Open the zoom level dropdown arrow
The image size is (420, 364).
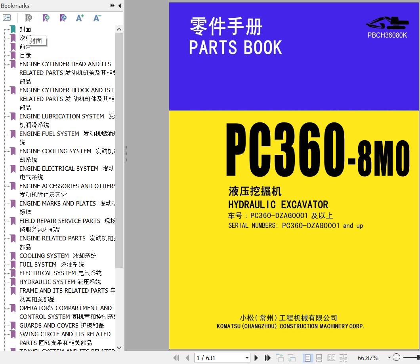[389, 358]
